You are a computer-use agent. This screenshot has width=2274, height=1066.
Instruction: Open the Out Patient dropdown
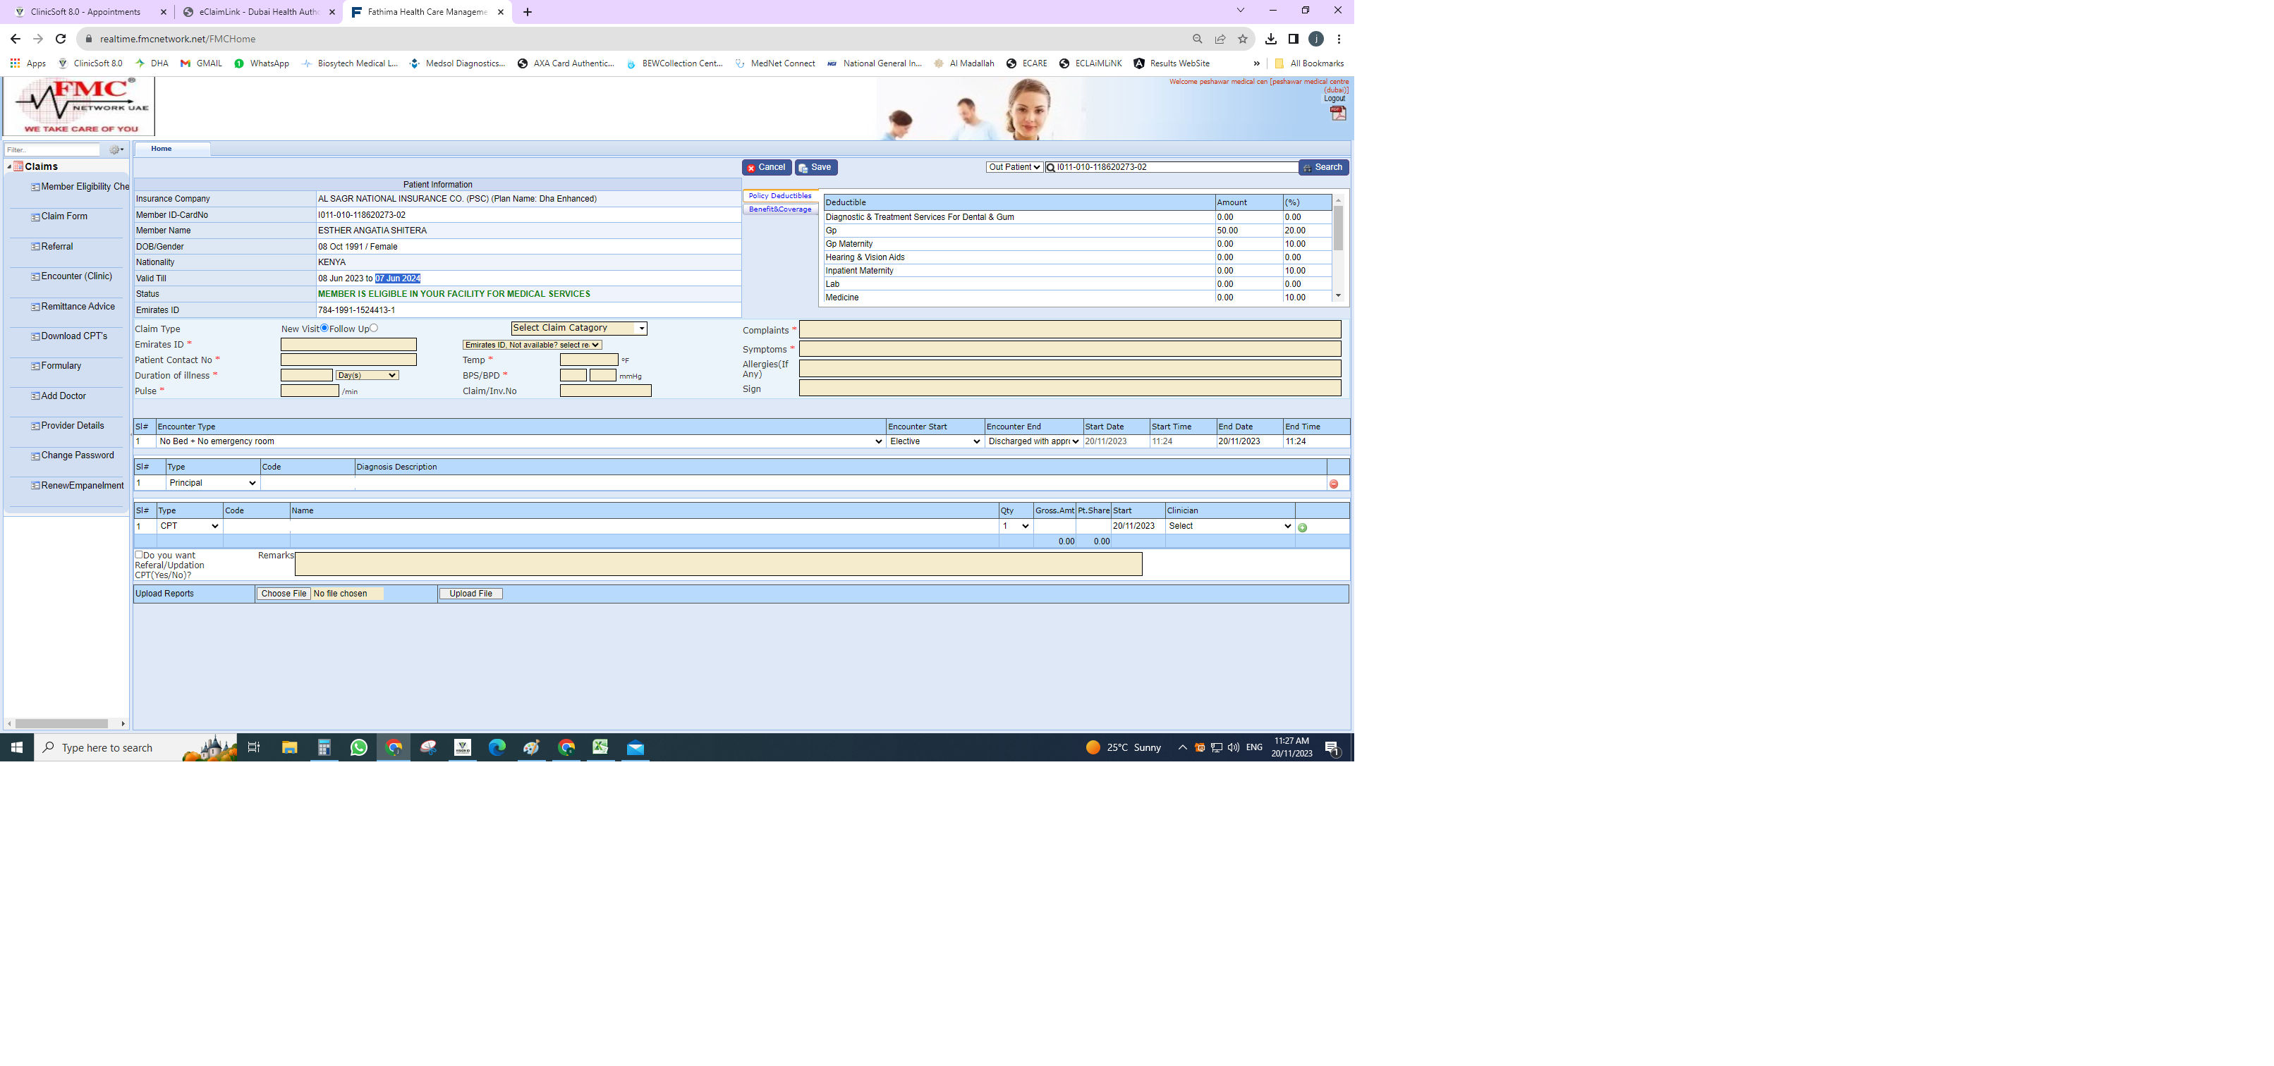[x=1014, y=168]
